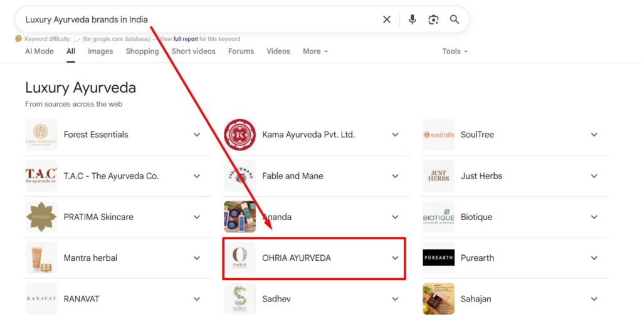
Task: Expand the Ananda row chevron
Action: pyautogui.click(x=395, y=217)
